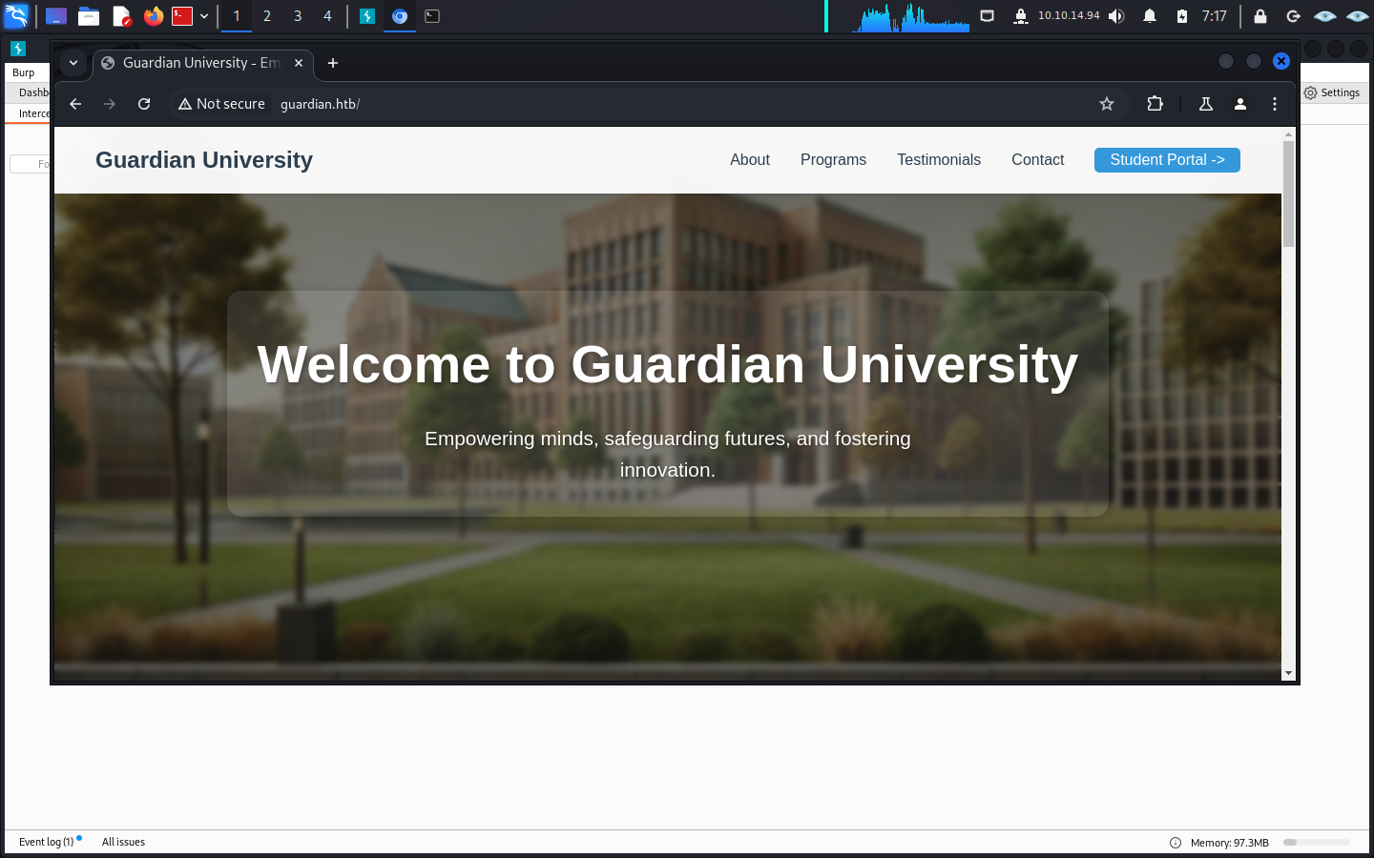Click the Burp memory usage bar
This screenshot has height=858, width=1374.
(1317, 843)
